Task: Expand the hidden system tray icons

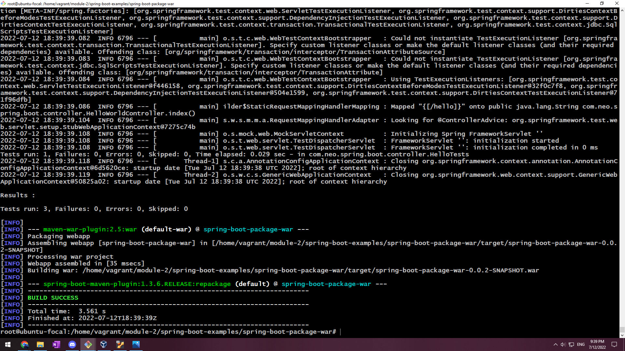Action: [x=555, y=344]
